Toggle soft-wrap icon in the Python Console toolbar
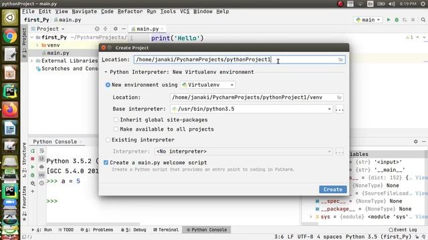This screenshot has height=240, width=428. [41, 151]
